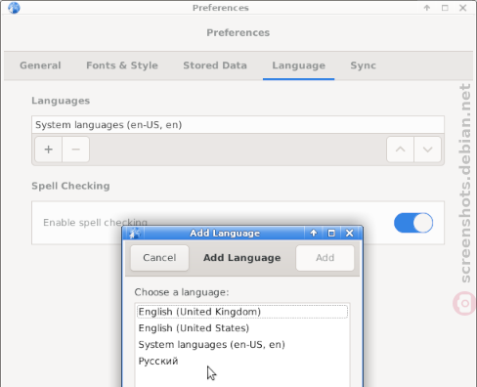Cancel the Add Language dialog

[x=159, y=258]
